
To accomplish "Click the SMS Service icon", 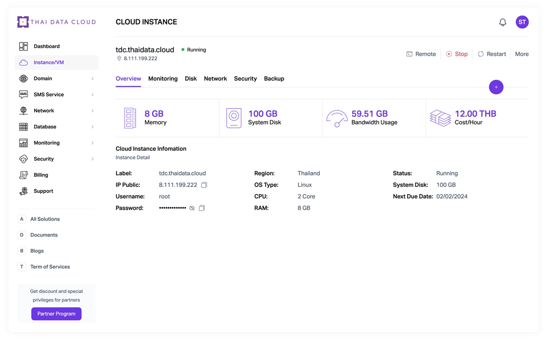I will coord(23,94).
